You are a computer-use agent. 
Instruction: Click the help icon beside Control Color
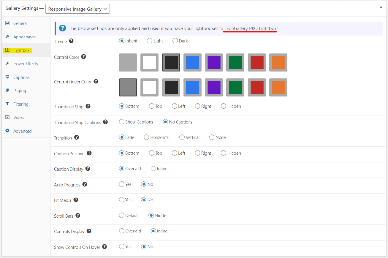(x=83, y=57)
